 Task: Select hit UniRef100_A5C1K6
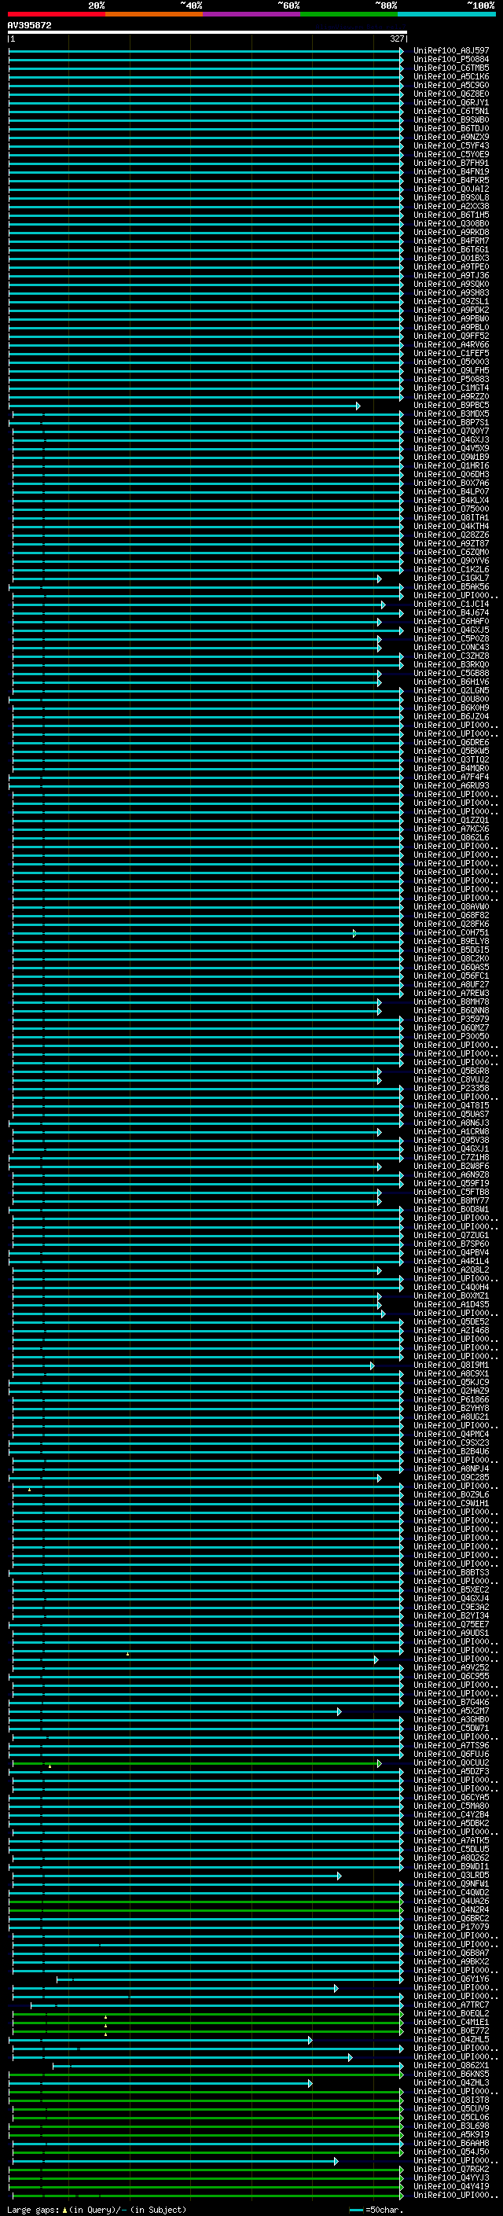pyautogui.click(x=451, y=76)
